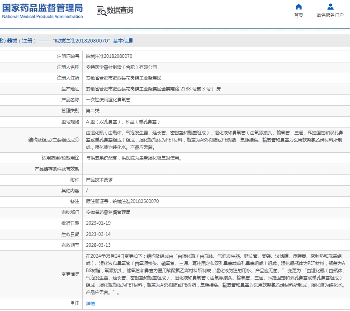Select the 变更情况 label
Screen dimensions: 350x311
[70, 274]
